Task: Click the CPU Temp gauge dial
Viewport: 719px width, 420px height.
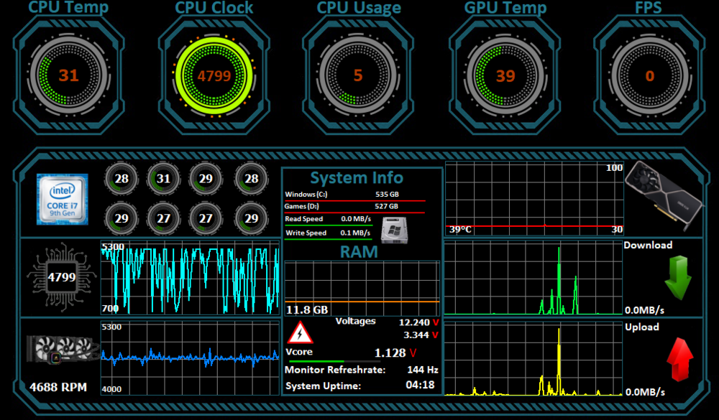Action: point(68,75)
